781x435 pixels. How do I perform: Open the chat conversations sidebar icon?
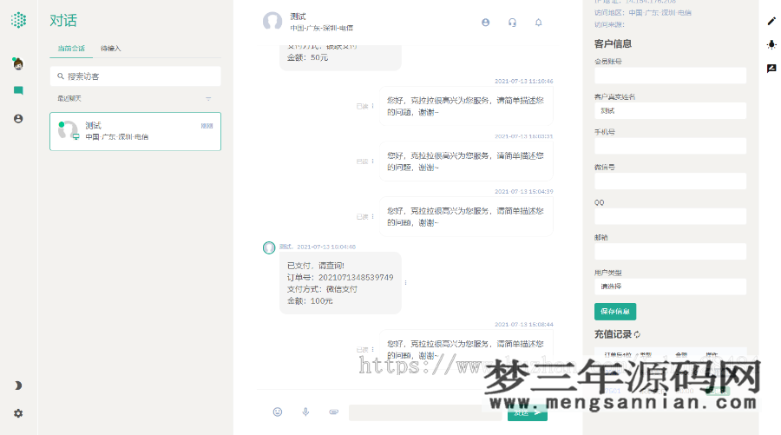click(18, 90)
